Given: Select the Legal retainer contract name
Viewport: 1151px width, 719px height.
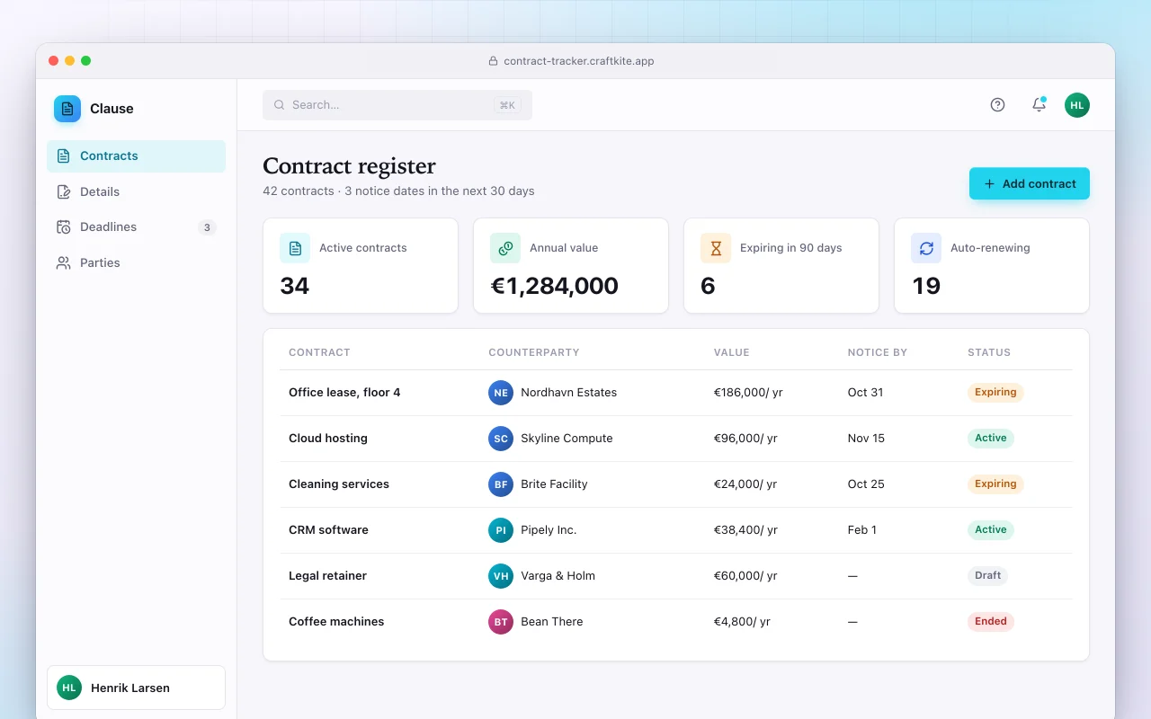Looking at the screenshot, I should coord(327,576).
